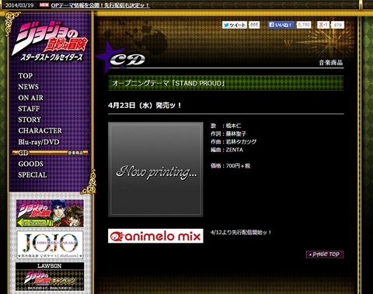Click the Google +1 button

click(x=323, y=25)
